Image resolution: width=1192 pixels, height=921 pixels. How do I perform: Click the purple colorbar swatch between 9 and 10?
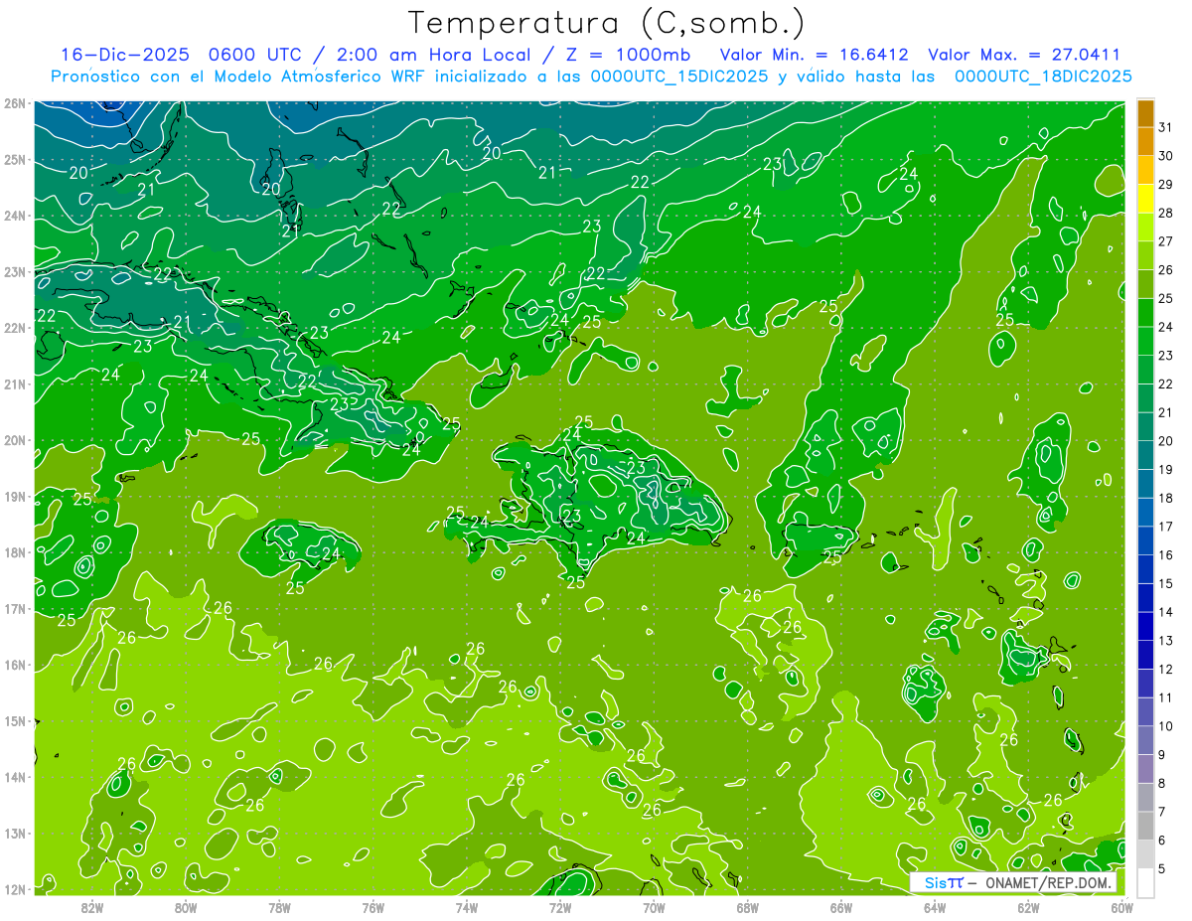(1146, 740)
